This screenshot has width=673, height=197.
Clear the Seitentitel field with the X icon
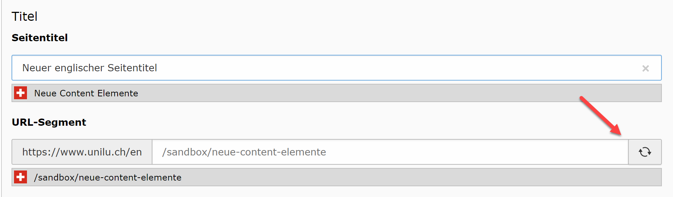(x=645, y=68)
